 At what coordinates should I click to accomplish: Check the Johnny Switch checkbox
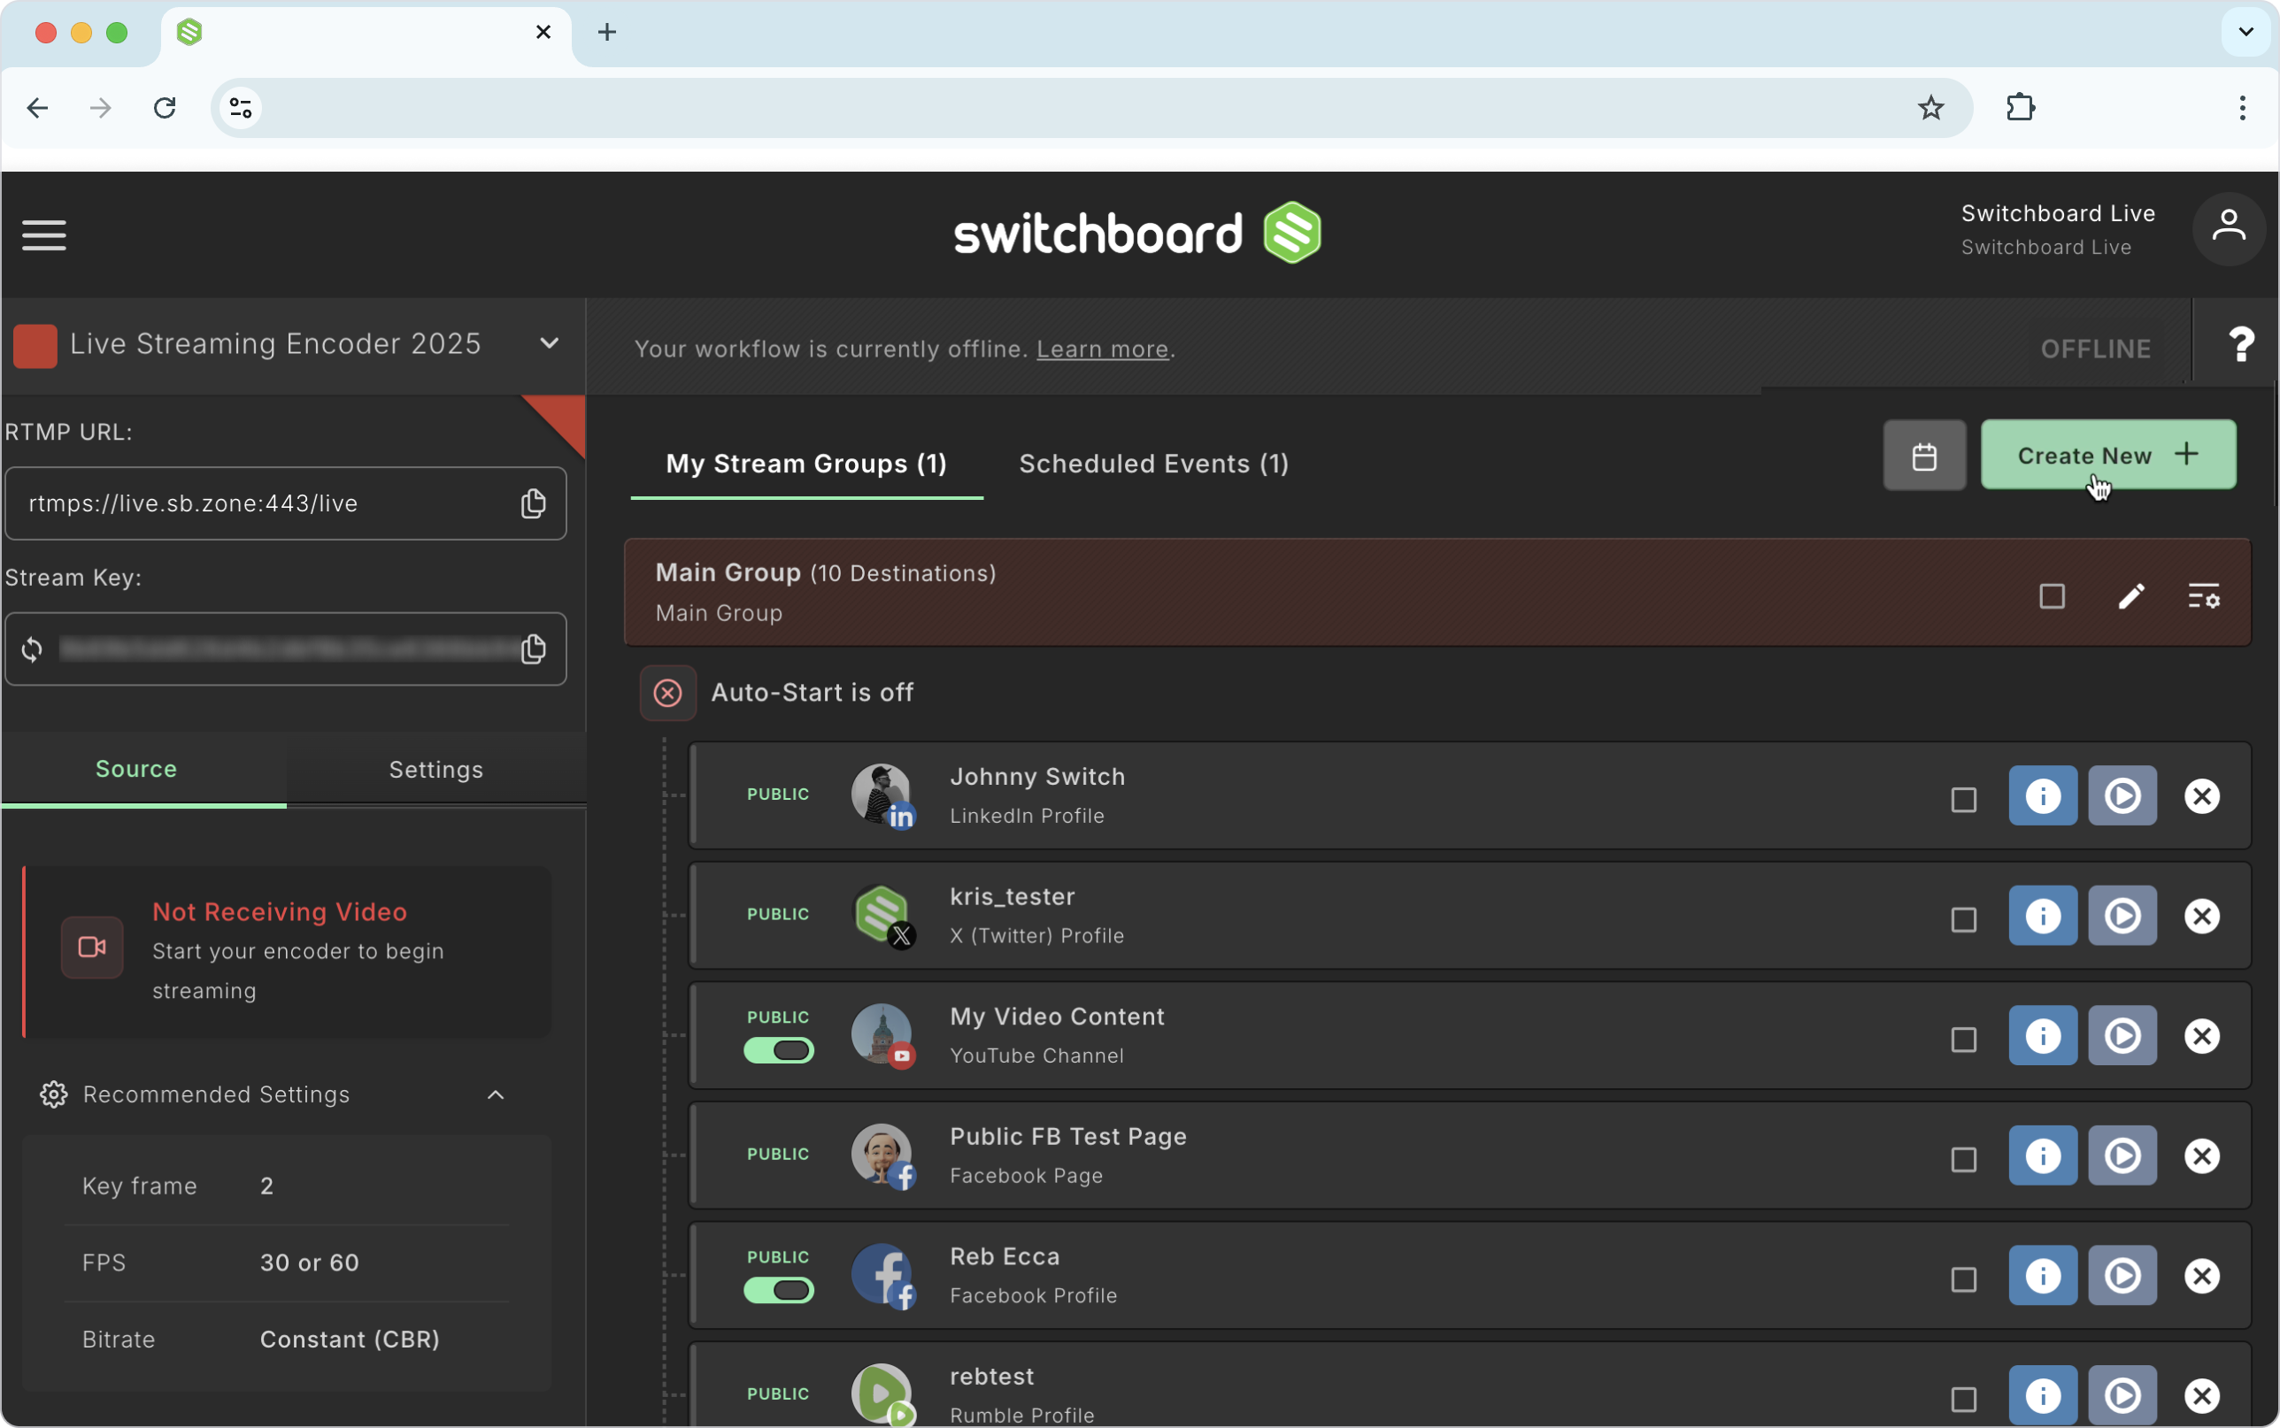click(1964, 800)
